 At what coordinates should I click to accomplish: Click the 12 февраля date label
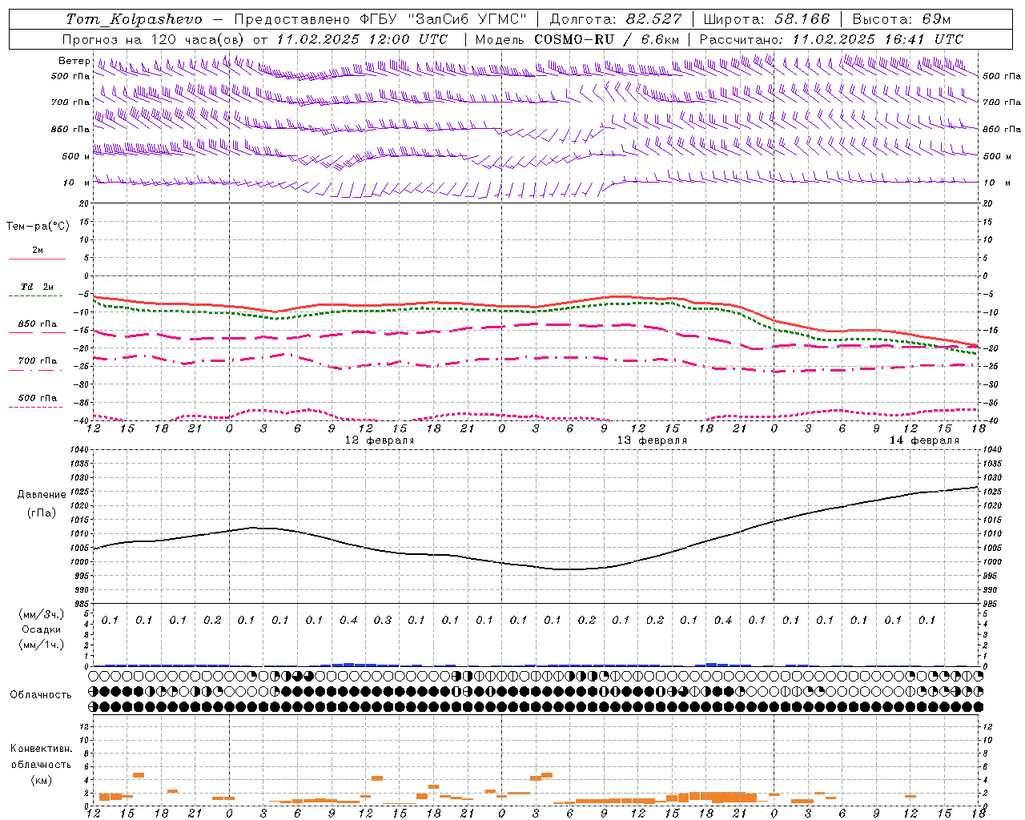click(x=380, y=440)
